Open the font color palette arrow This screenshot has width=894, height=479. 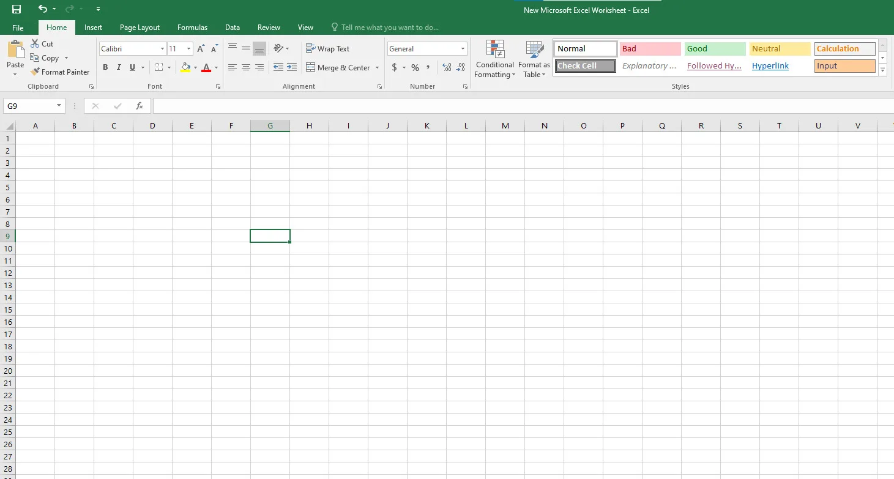[x=216, y=67]
